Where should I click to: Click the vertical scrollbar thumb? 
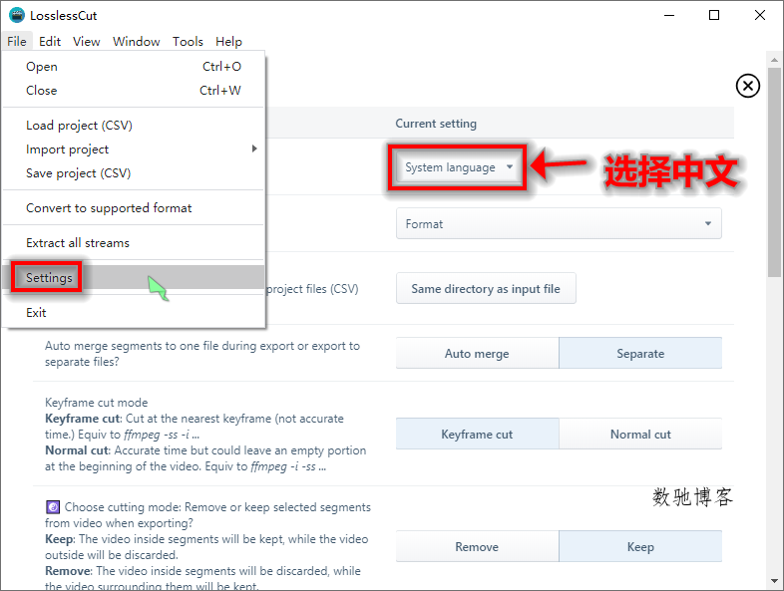point(774,172)
